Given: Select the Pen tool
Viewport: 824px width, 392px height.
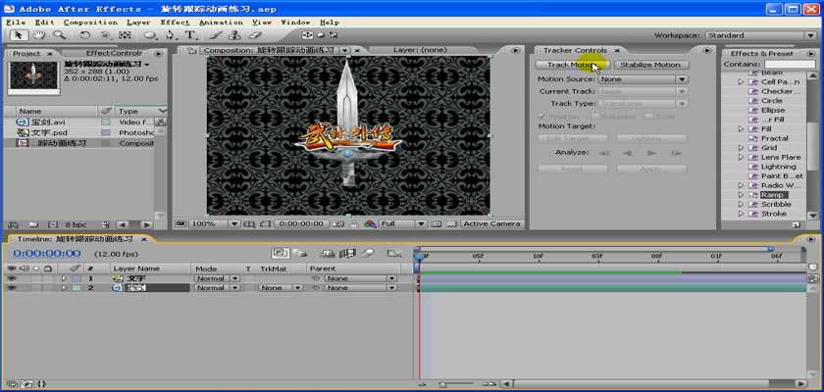Looking at the screenshot, I should coord(171,35).
